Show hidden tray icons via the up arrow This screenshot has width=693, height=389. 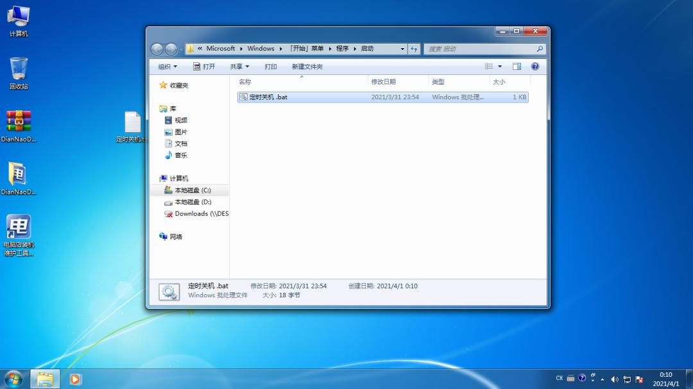[x=603, y=379]
